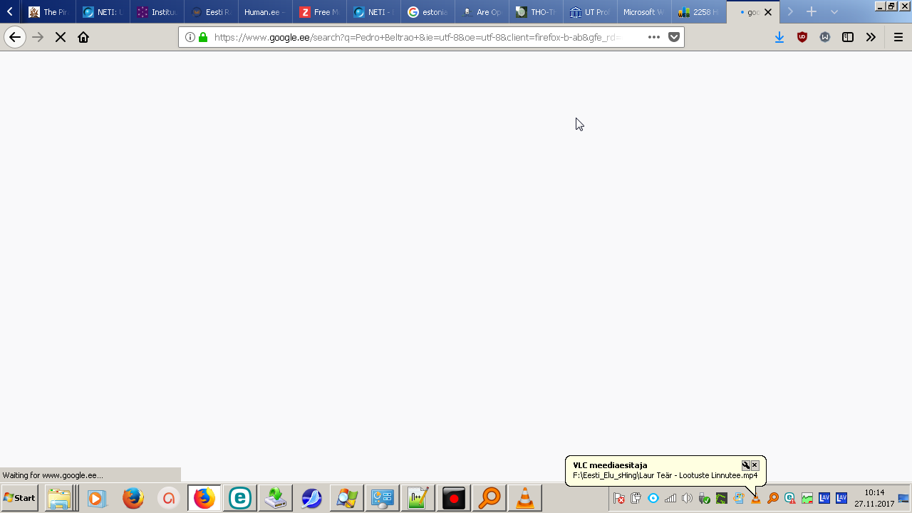
Task: Expand the toolbar overflow chevron
Action: click(871, 38)
